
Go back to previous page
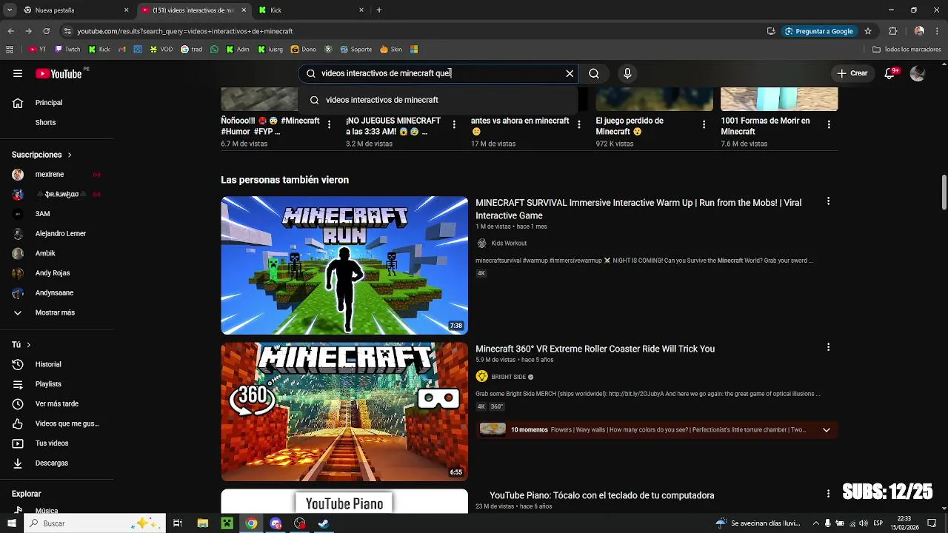point(11,31)
